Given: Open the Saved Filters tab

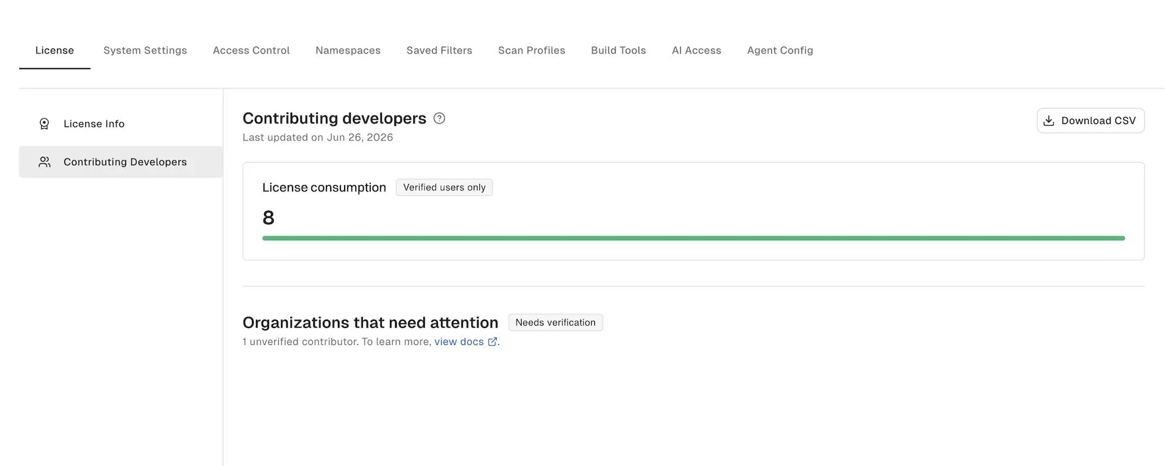Looking at the screenshot, I should (x=439, y=50).
